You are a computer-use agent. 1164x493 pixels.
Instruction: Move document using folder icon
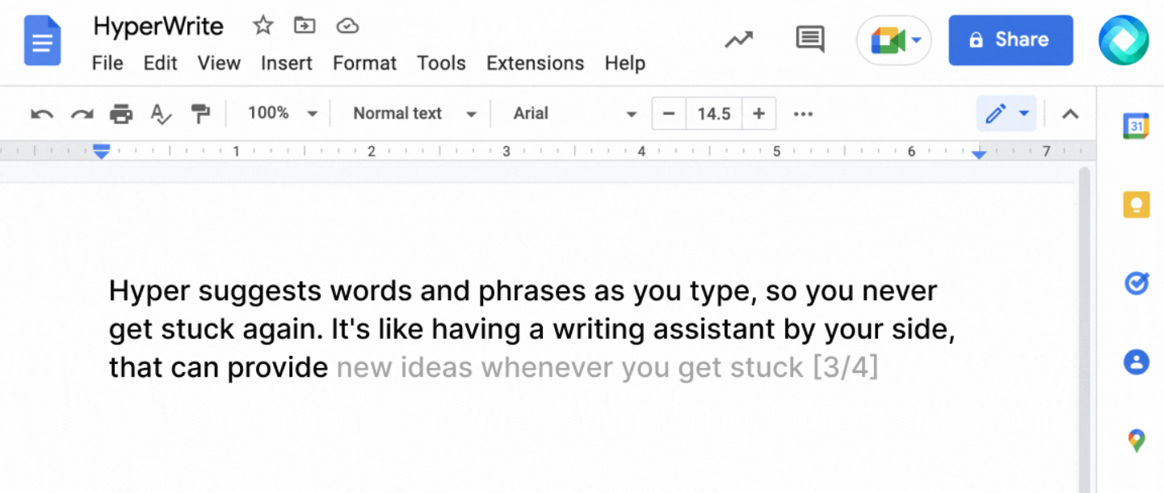point(305,26)
